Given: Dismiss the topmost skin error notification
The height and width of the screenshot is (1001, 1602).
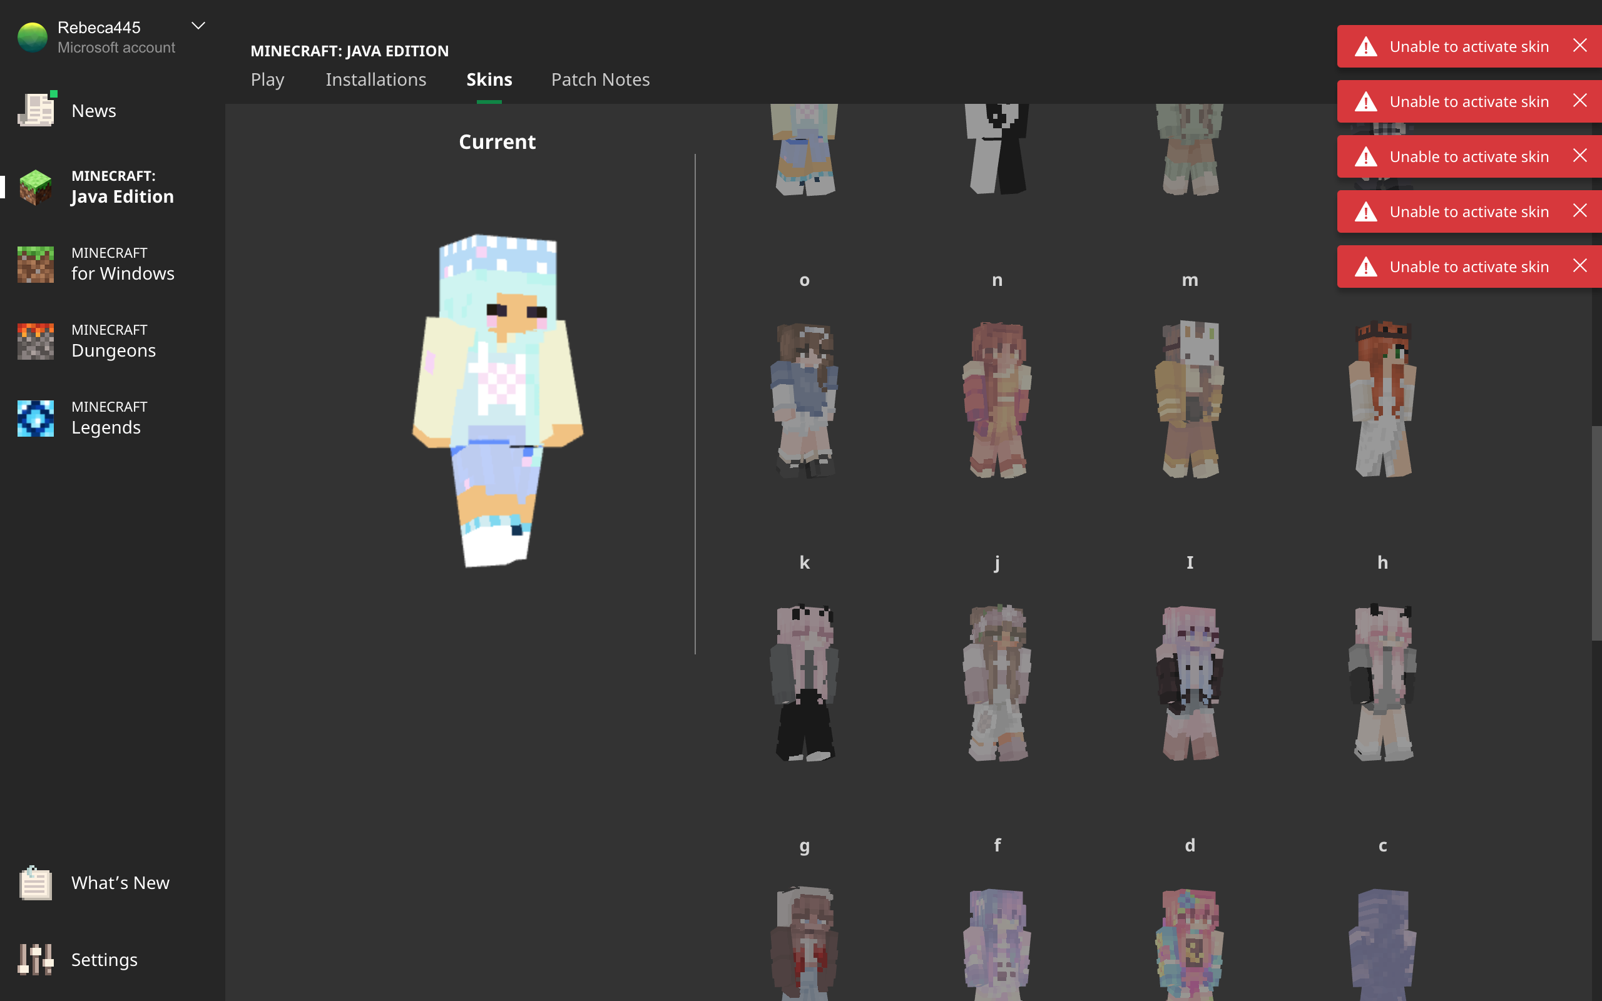Looking at the screenshot, I should [1579, 46].
